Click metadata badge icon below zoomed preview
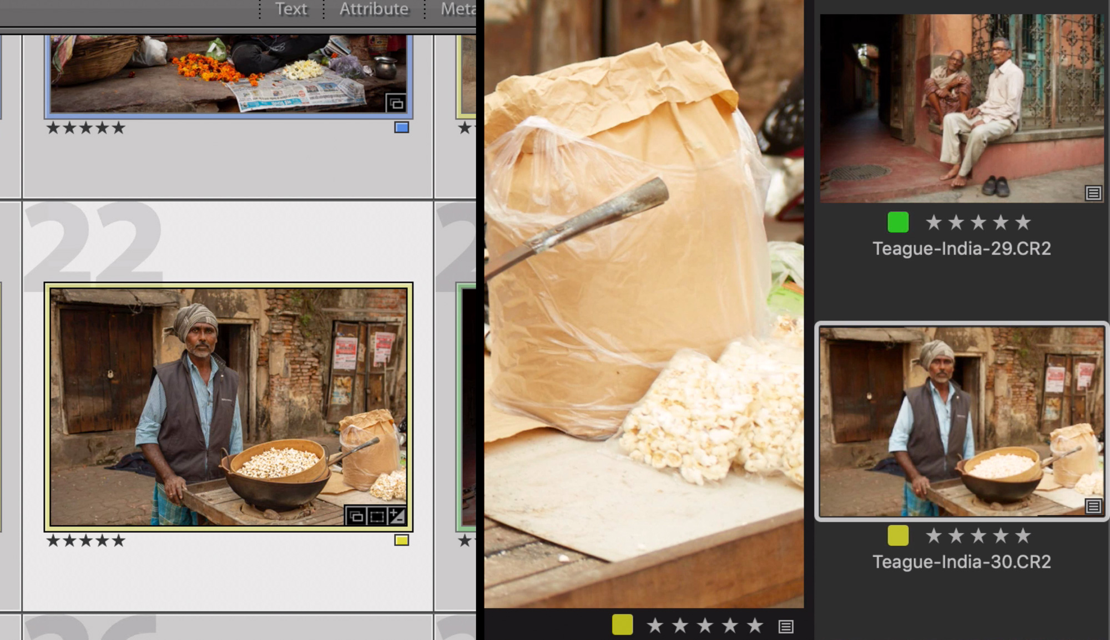1110x640 pixels. (x=785, y=627)
